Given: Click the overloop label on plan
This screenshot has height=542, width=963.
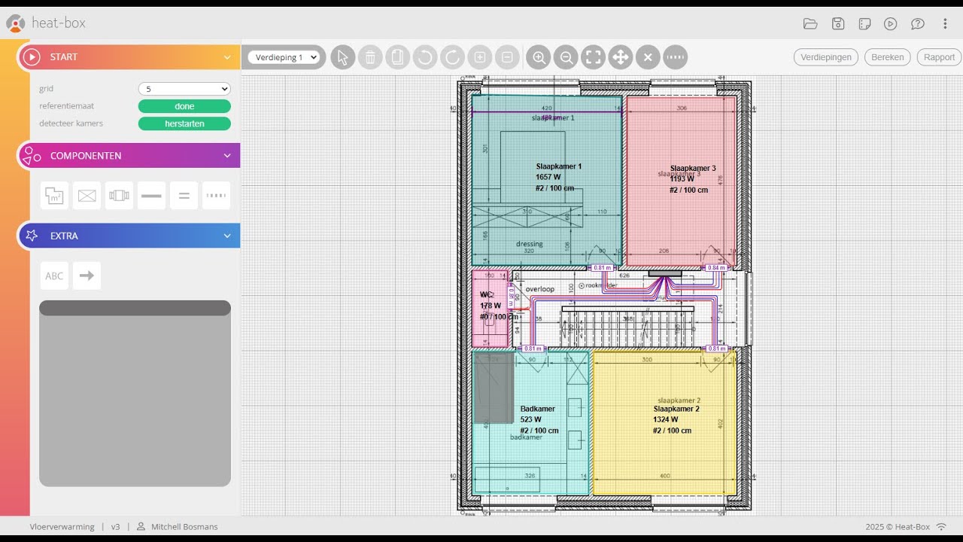Looking at the screenshot, I should pyautogui.click(x=540, y=289).
